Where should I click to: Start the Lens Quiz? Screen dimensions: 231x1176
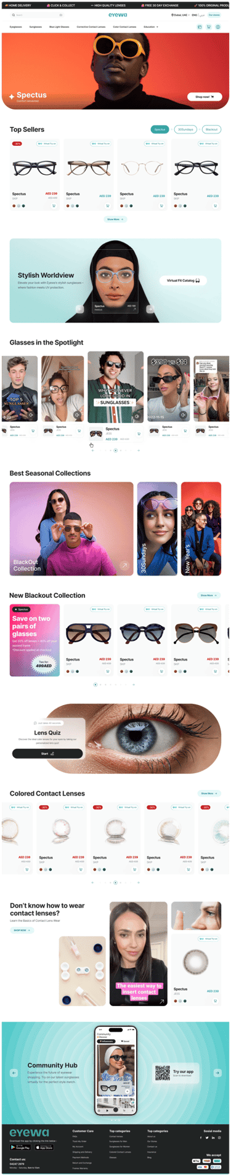47,753
